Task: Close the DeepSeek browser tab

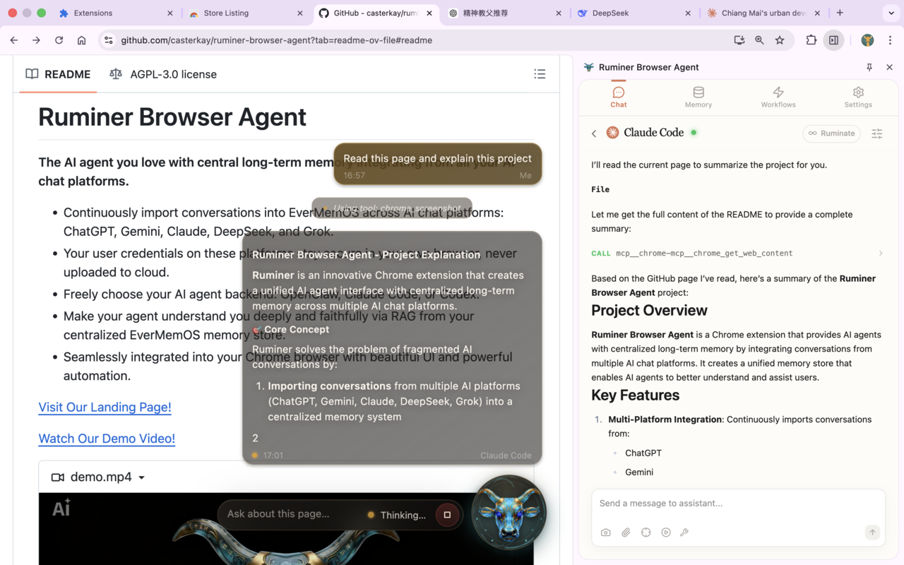Action: pyautogui.click(x=688, y=13)
